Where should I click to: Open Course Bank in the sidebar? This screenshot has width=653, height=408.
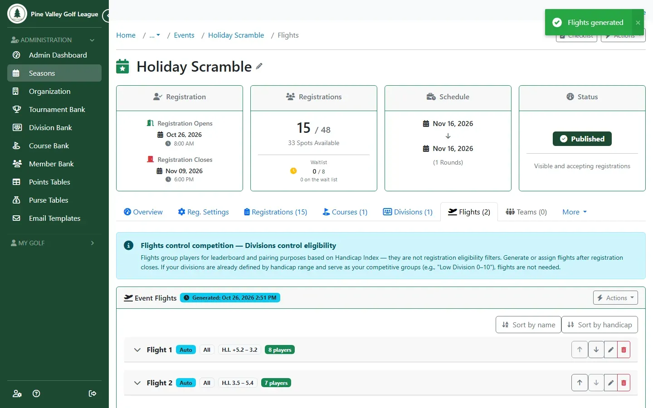pyautogui.click(x=54, y=146)
